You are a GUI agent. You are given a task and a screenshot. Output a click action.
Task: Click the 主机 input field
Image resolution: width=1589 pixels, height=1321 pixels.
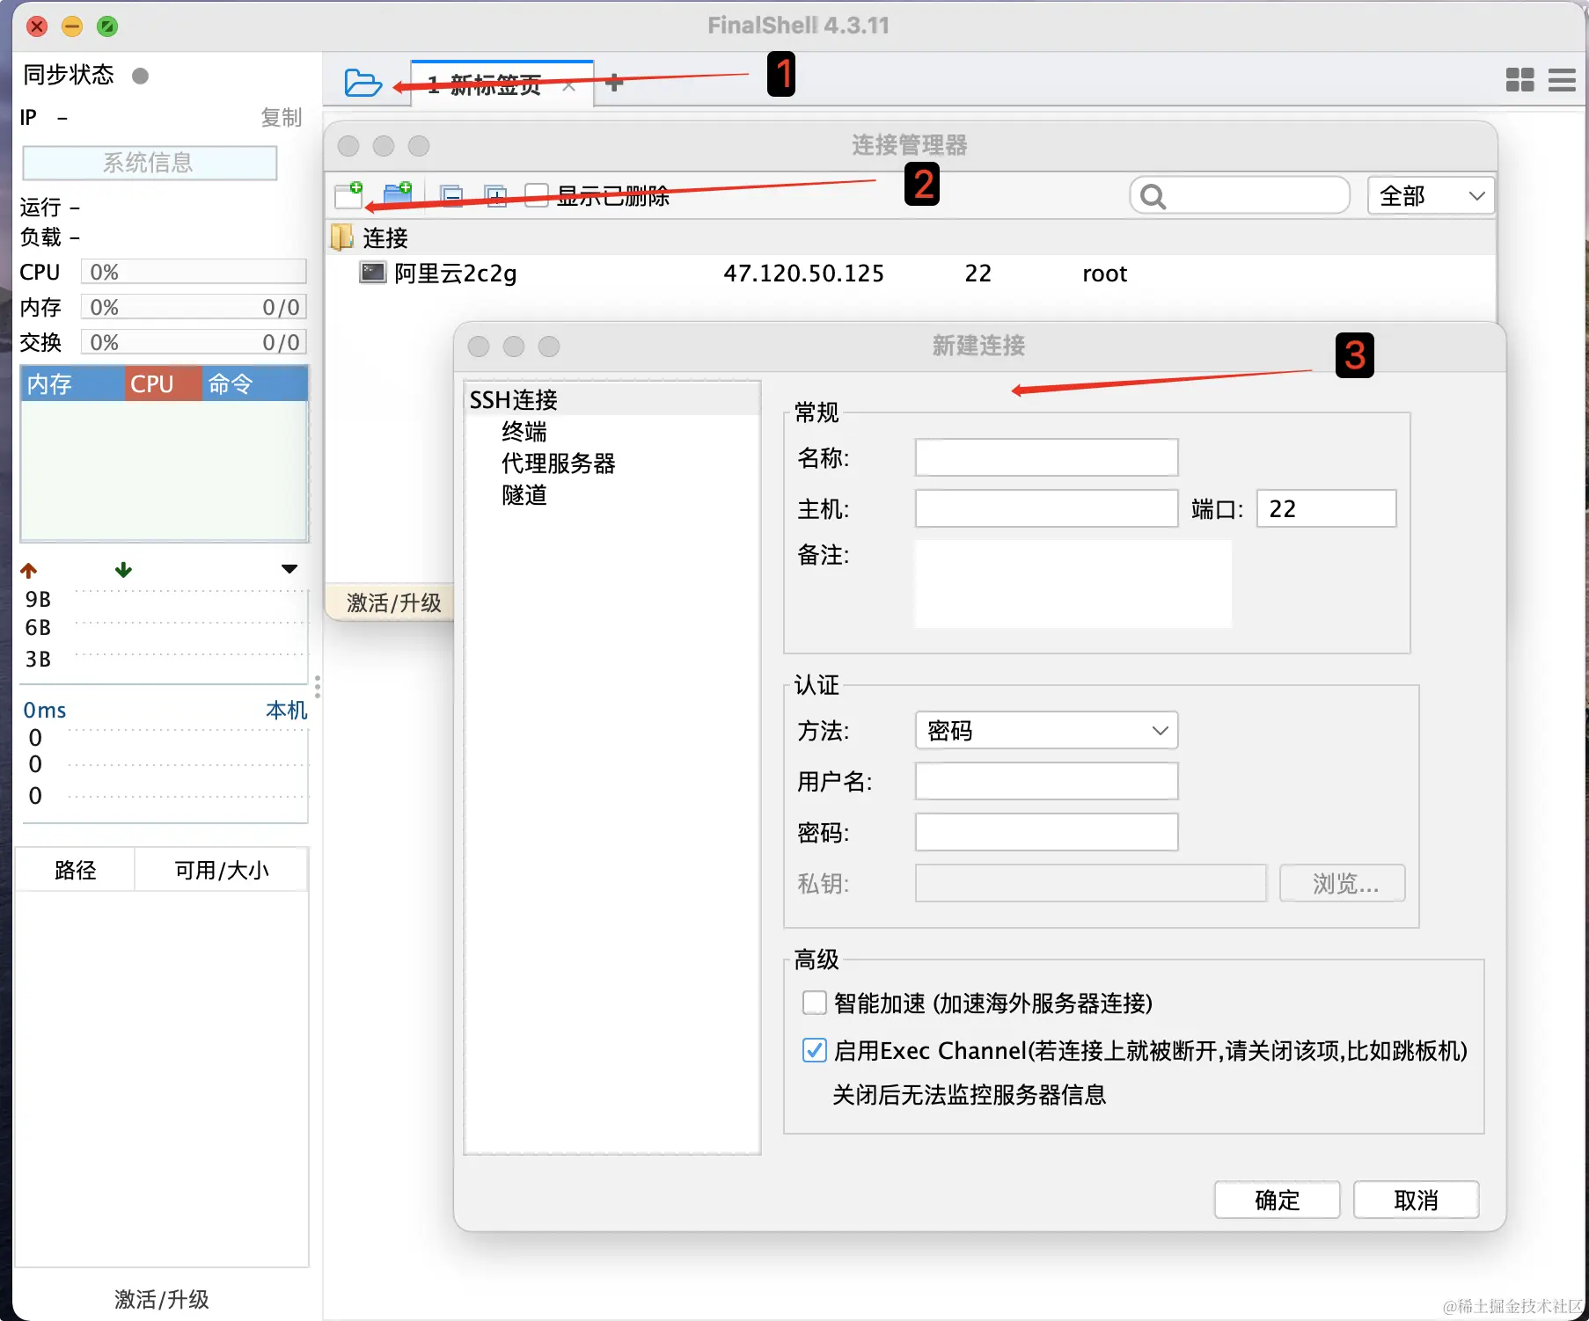(1046, 508)
